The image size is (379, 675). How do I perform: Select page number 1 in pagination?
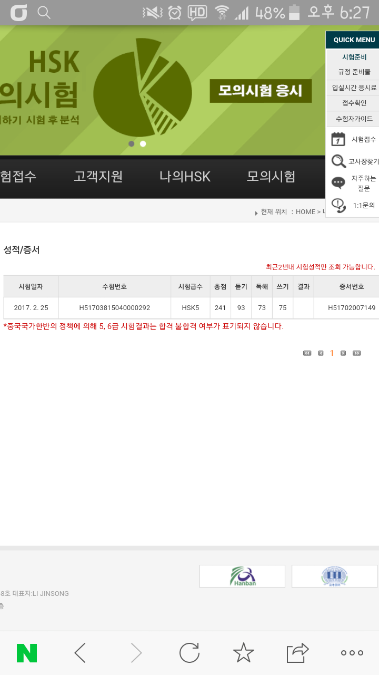(x=332, y=353)
